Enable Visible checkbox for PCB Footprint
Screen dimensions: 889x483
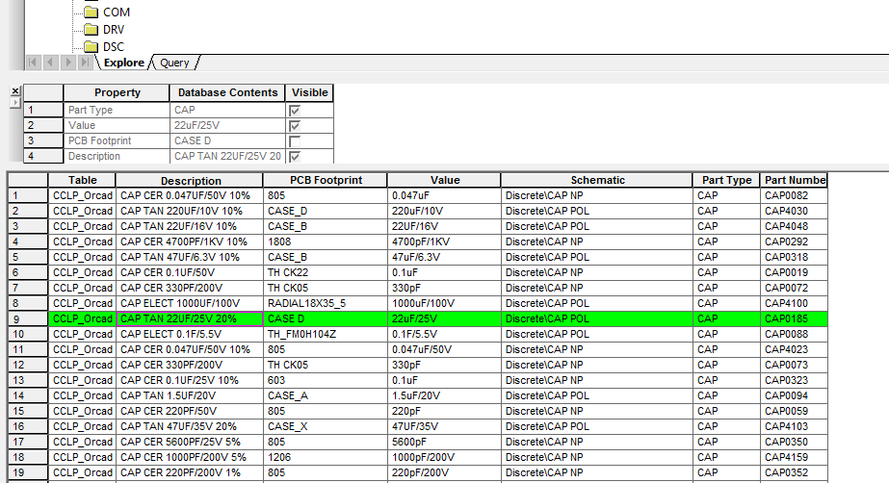[x=295, y=141]
